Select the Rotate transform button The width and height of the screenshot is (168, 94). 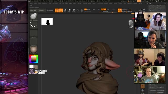73,10
